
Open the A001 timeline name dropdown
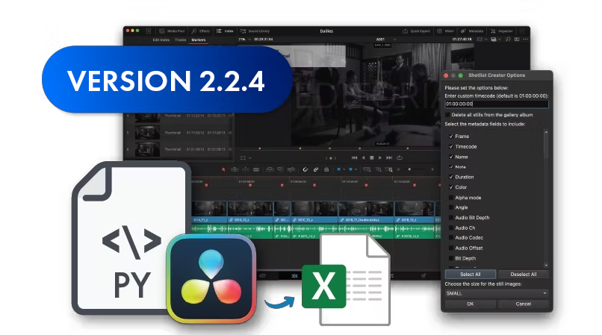point(385,39)
